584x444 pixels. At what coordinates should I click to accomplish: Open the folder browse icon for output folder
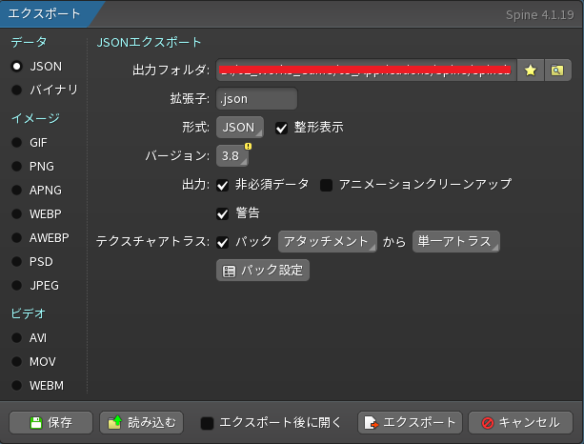coord(557,70)
